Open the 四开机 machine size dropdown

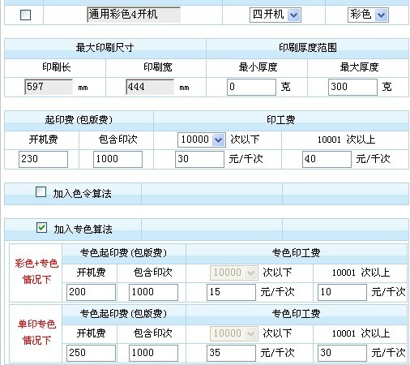pyautogui.click(x=275, y=15)
